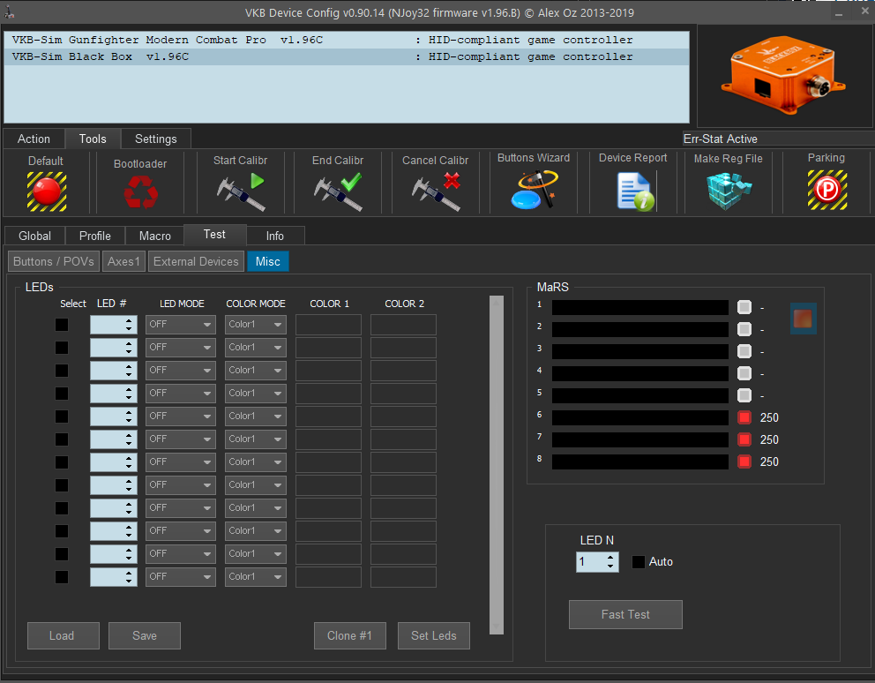Click the Make Reg File icon
Image resolution: width=875 pixels, height=683 pixels.
(x=728, y=191)
